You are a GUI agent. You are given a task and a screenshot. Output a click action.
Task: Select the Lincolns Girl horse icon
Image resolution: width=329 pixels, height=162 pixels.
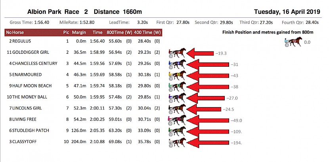click(177, 109)
